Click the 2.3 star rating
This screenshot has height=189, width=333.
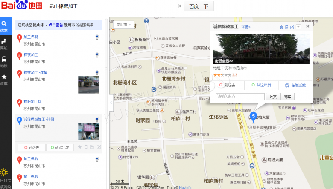(225, 75)
